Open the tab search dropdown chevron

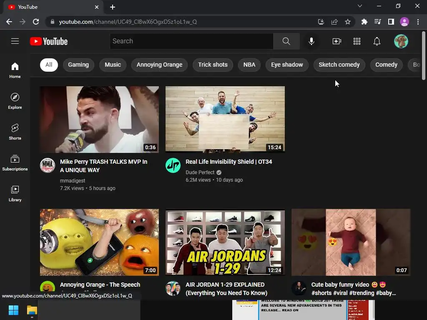point(360,6)
